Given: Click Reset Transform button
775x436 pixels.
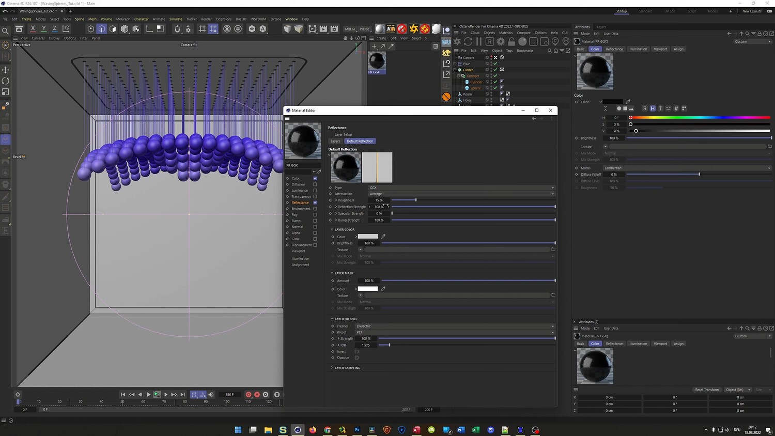Looking at the screenshot, I should [x=706, y=390].
